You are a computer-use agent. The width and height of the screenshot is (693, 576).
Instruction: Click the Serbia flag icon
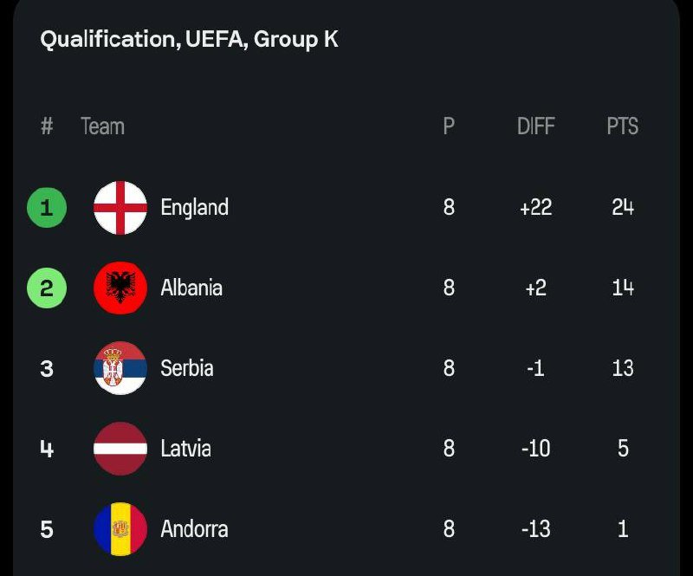(x=120, y=368)
